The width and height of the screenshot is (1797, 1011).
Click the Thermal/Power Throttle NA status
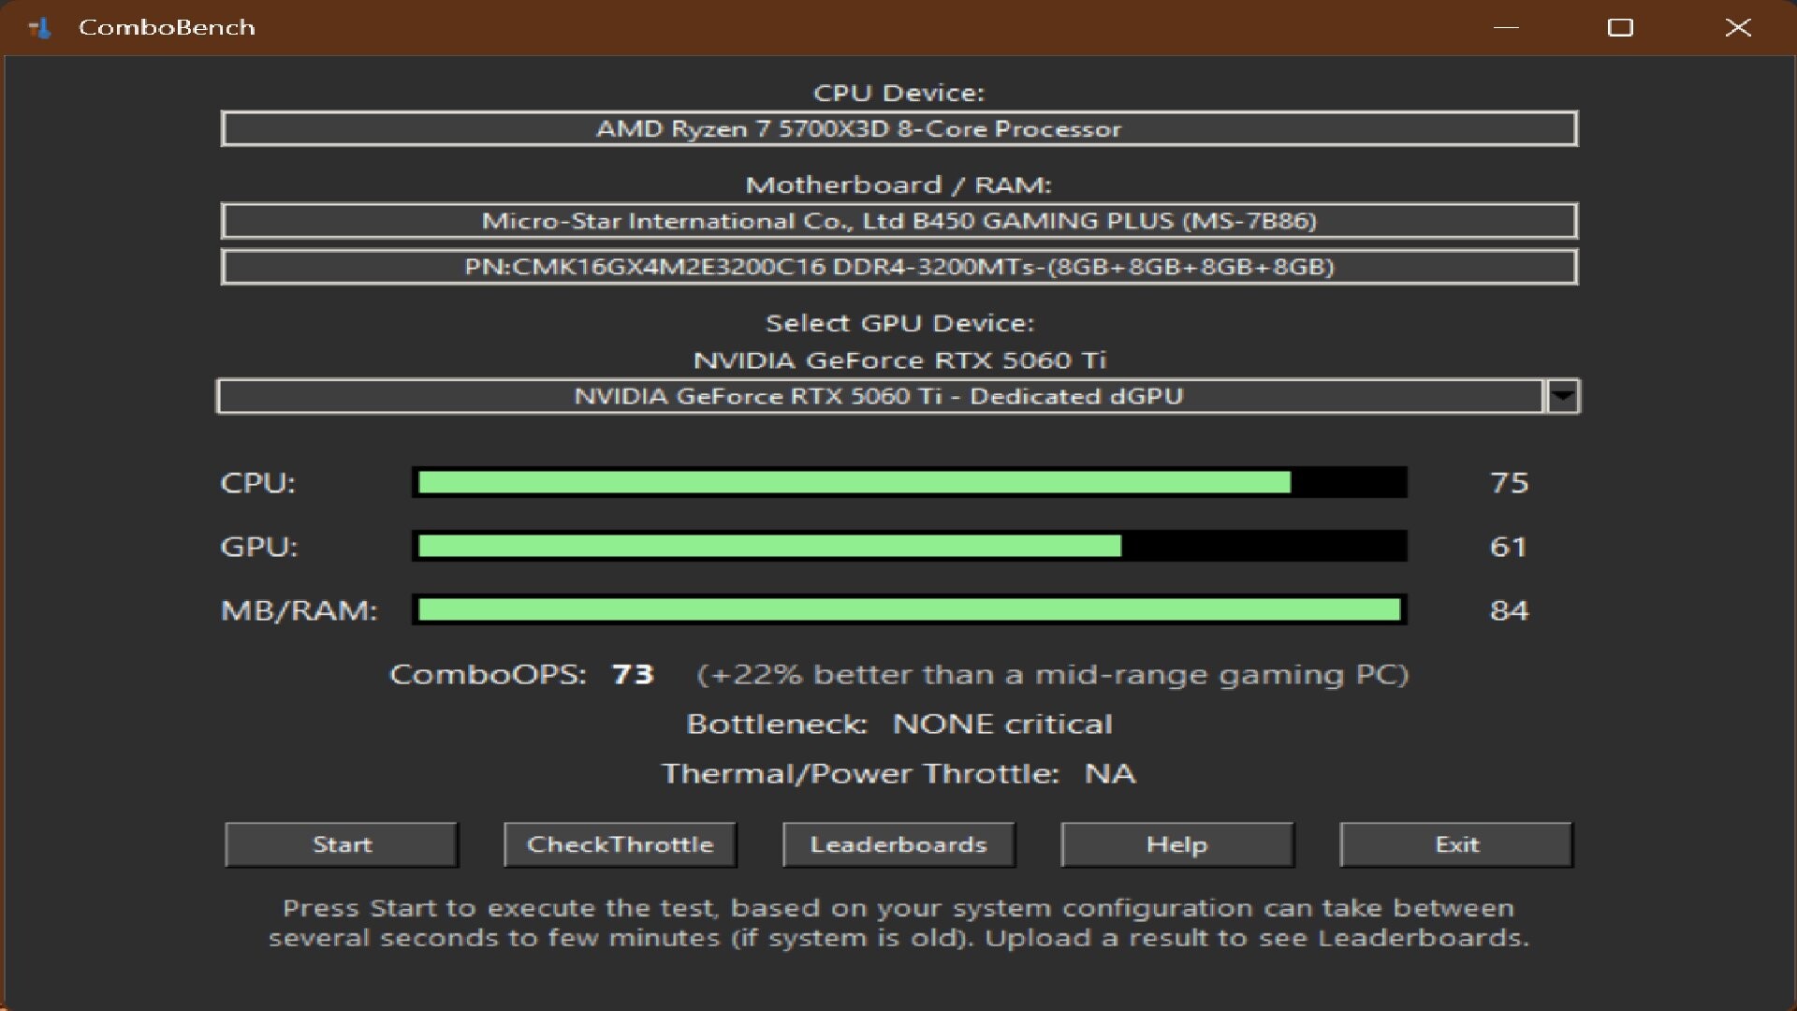[1109, 774]
